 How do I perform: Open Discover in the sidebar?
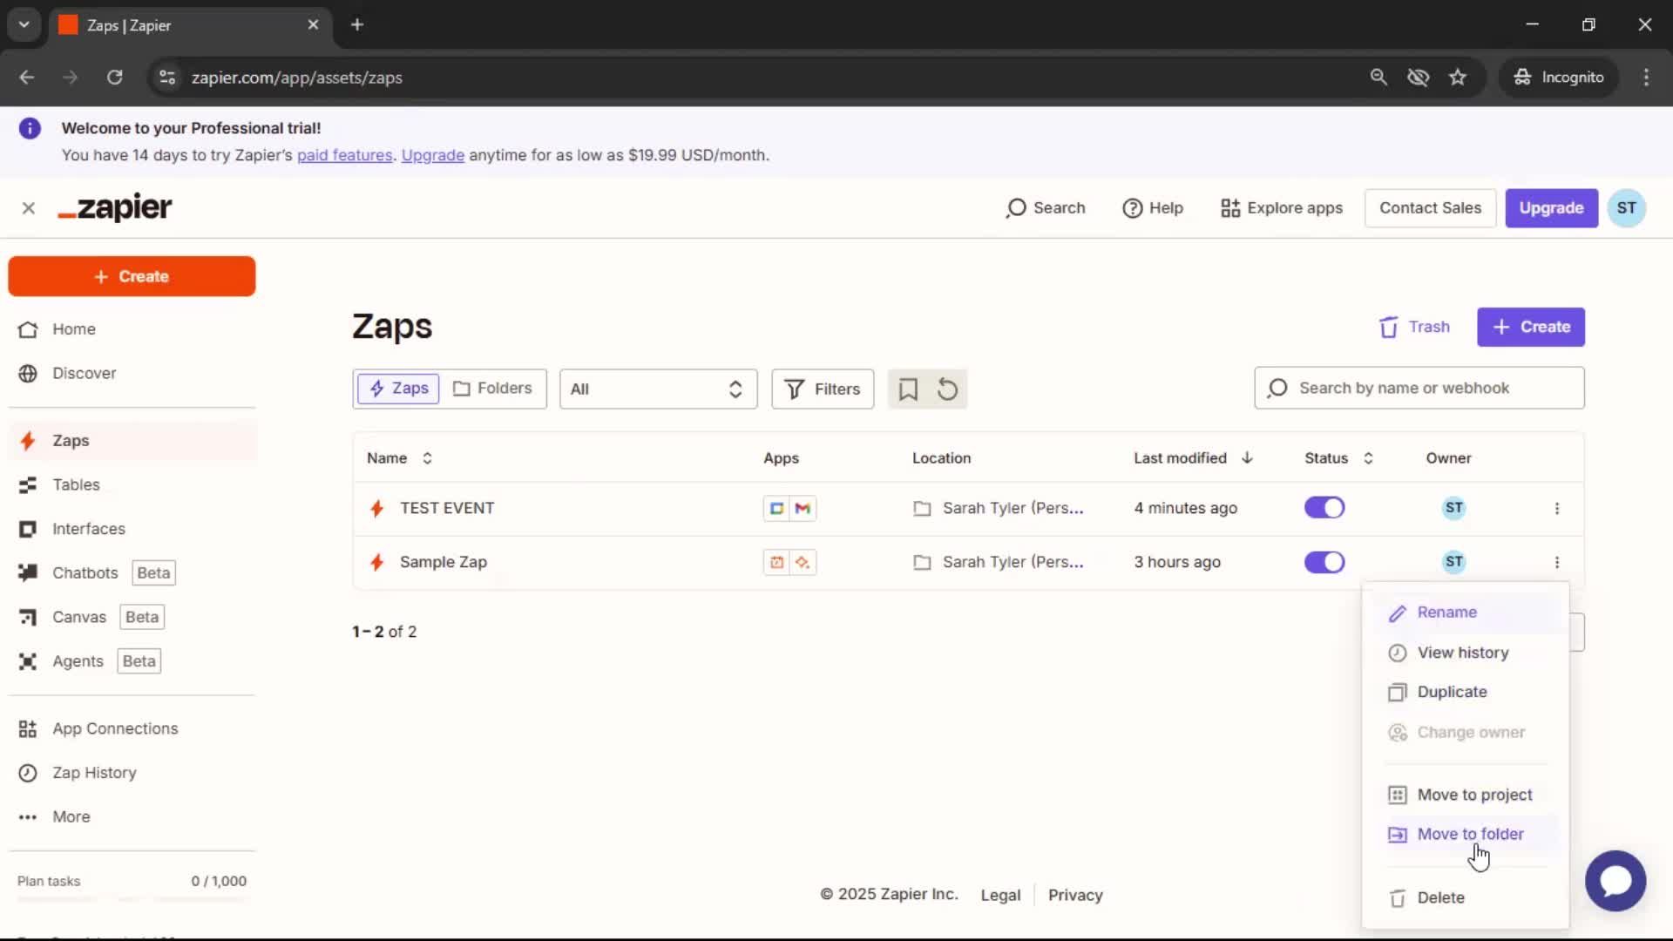132,373
